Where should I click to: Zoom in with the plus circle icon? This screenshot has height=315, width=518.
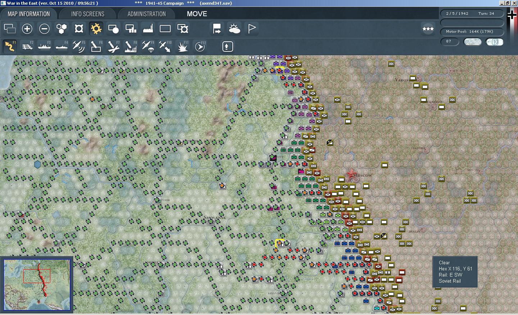[x=27, y=28]
